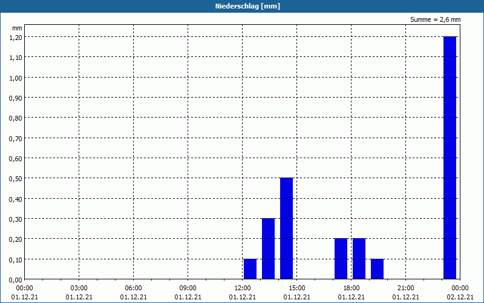Click the '0,70' y-axis label
Image resolution: width=484 pixels, height=303 pixels.
click(x=16, y=139)
